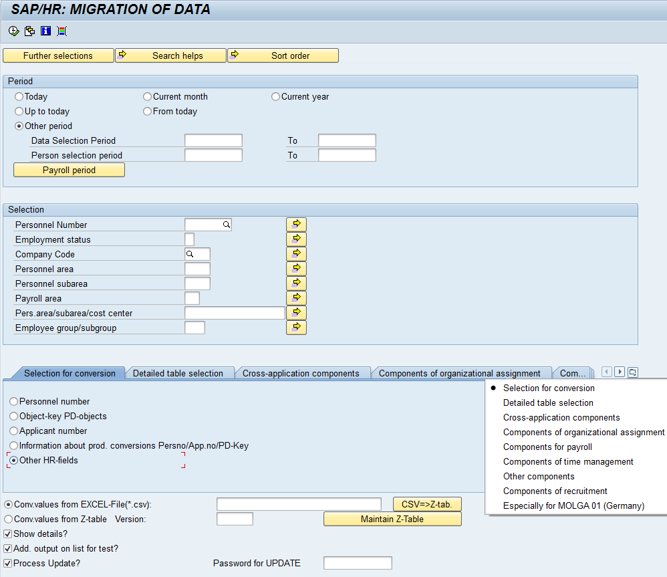Click the Password for UPDATE input field
667x577 pixels.
pyautogui.click(x=358, y=563)
